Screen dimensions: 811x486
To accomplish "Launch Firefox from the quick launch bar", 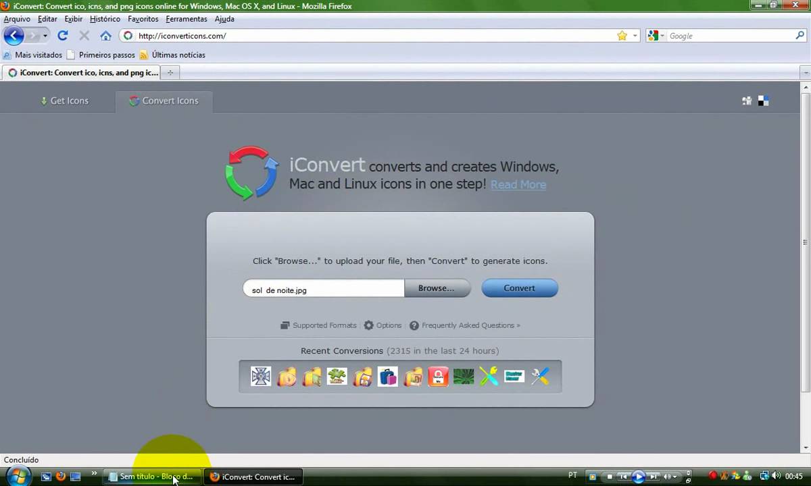I will click(x=60, y=477).
